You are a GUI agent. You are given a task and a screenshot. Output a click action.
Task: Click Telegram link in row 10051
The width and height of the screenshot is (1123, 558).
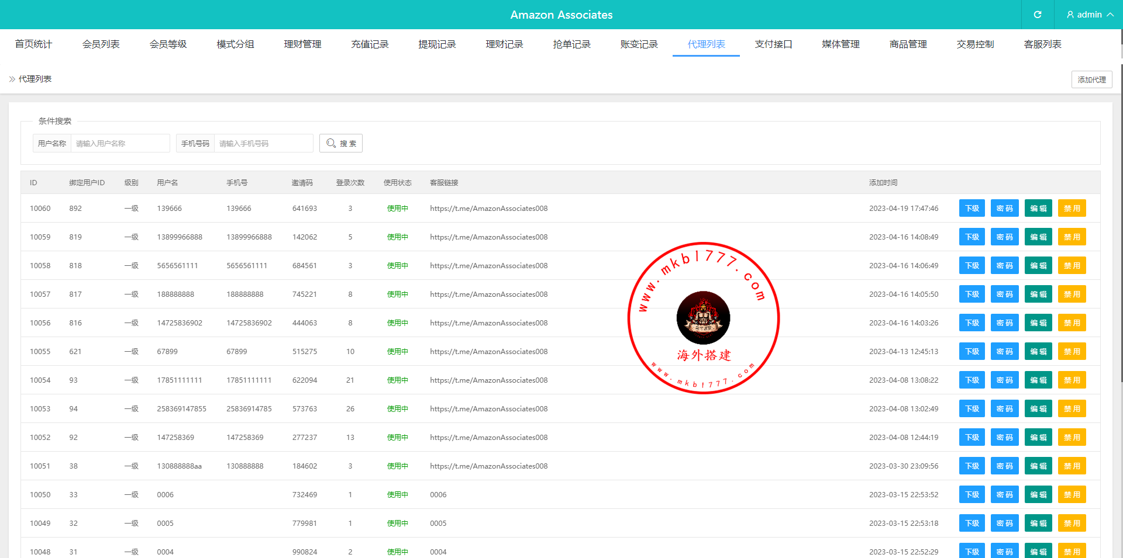(x=488, y=466)
